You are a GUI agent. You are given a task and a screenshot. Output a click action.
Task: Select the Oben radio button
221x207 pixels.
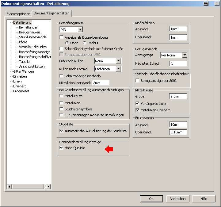click(x=67, y=43)
